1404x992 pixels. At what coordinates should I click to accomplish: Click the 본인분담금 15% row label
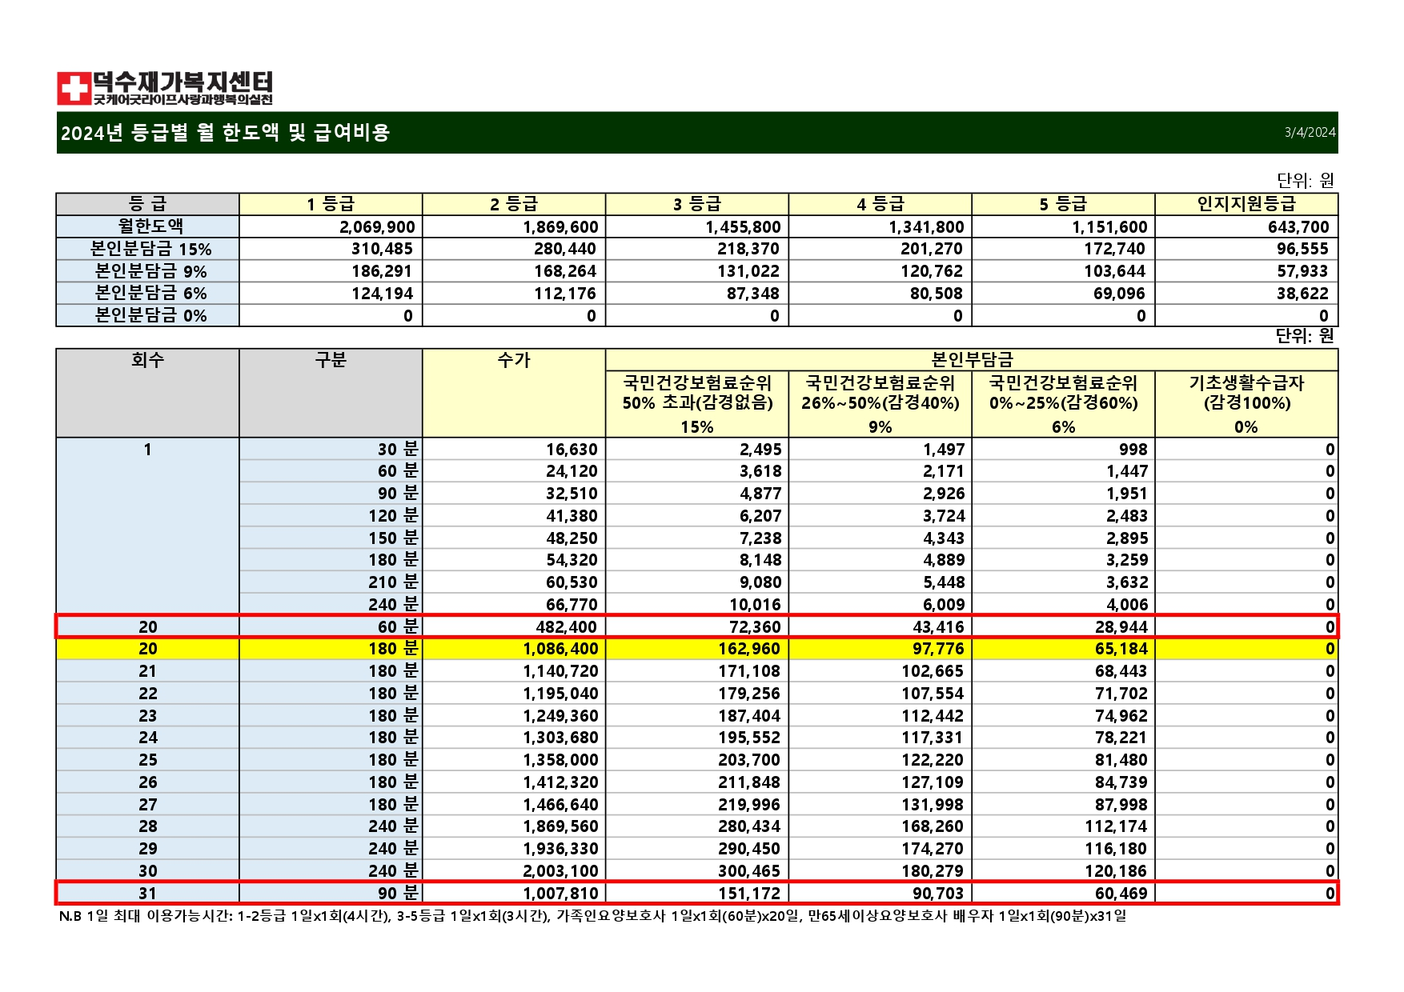pos(148,249)
